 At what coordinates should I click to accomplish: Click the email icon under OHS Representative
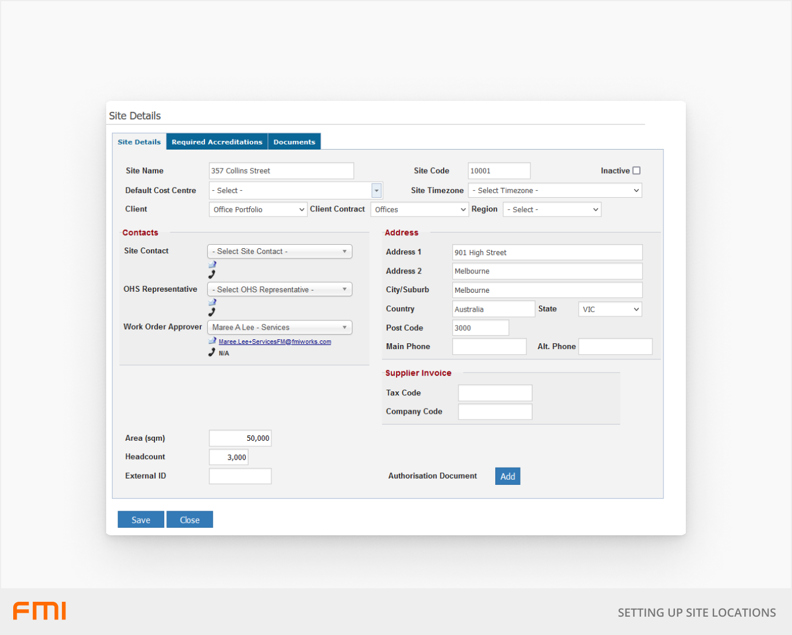[212, 302]
